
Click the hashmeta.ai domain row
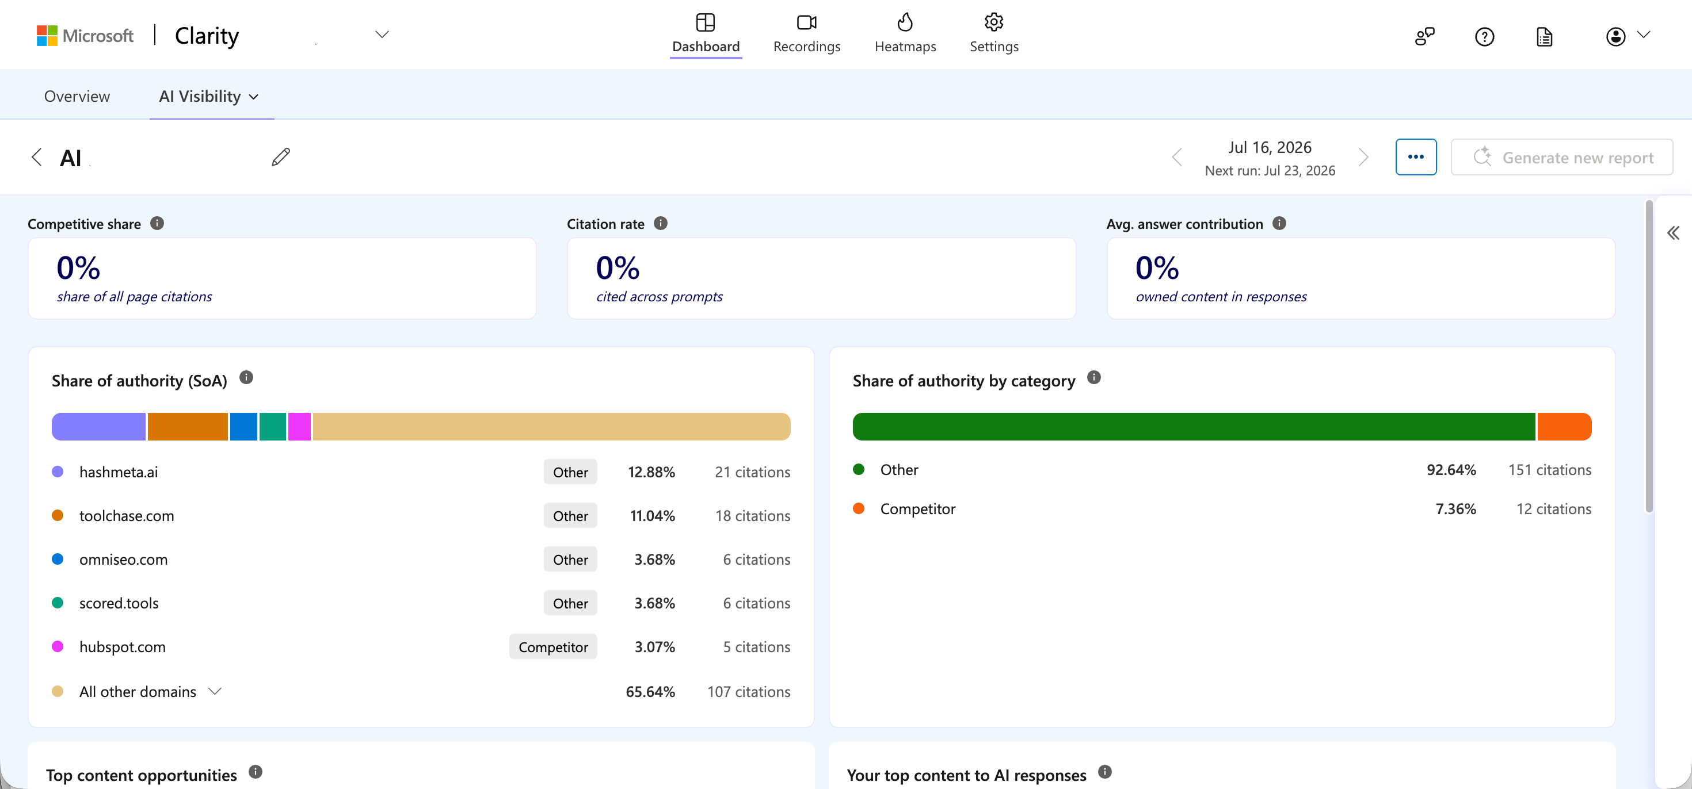coord(421,472)
